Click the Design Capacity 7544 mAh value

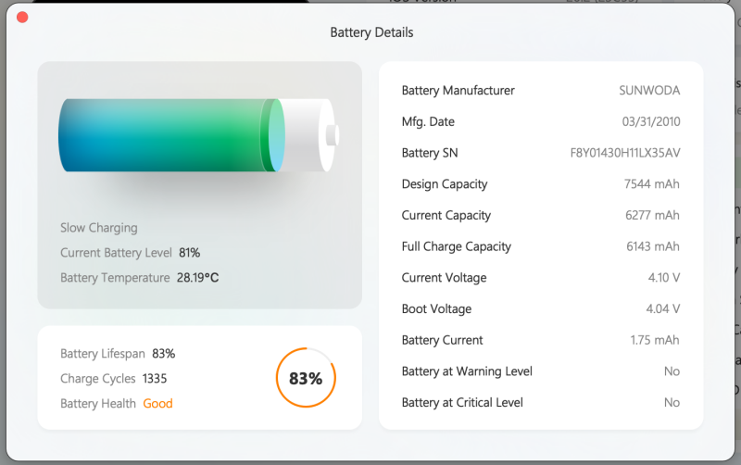pyautogui.click(x=651, y=184)
